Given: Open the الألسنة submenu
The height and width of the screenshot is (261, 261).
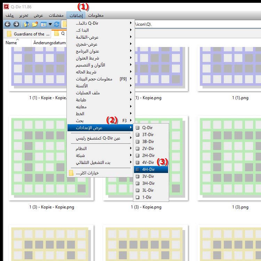Looking at the screenshot, I should [100, 86].
